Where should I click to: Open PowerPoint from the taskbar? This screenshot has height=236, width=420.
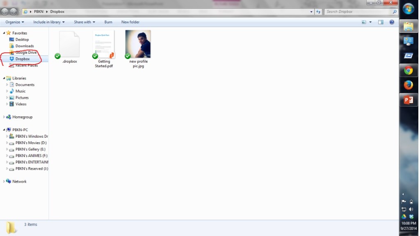point(408,100)
